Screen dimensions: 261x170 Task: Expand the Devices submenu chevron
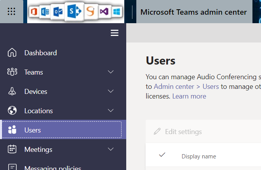pyautogui.click(x=111, y=92)
